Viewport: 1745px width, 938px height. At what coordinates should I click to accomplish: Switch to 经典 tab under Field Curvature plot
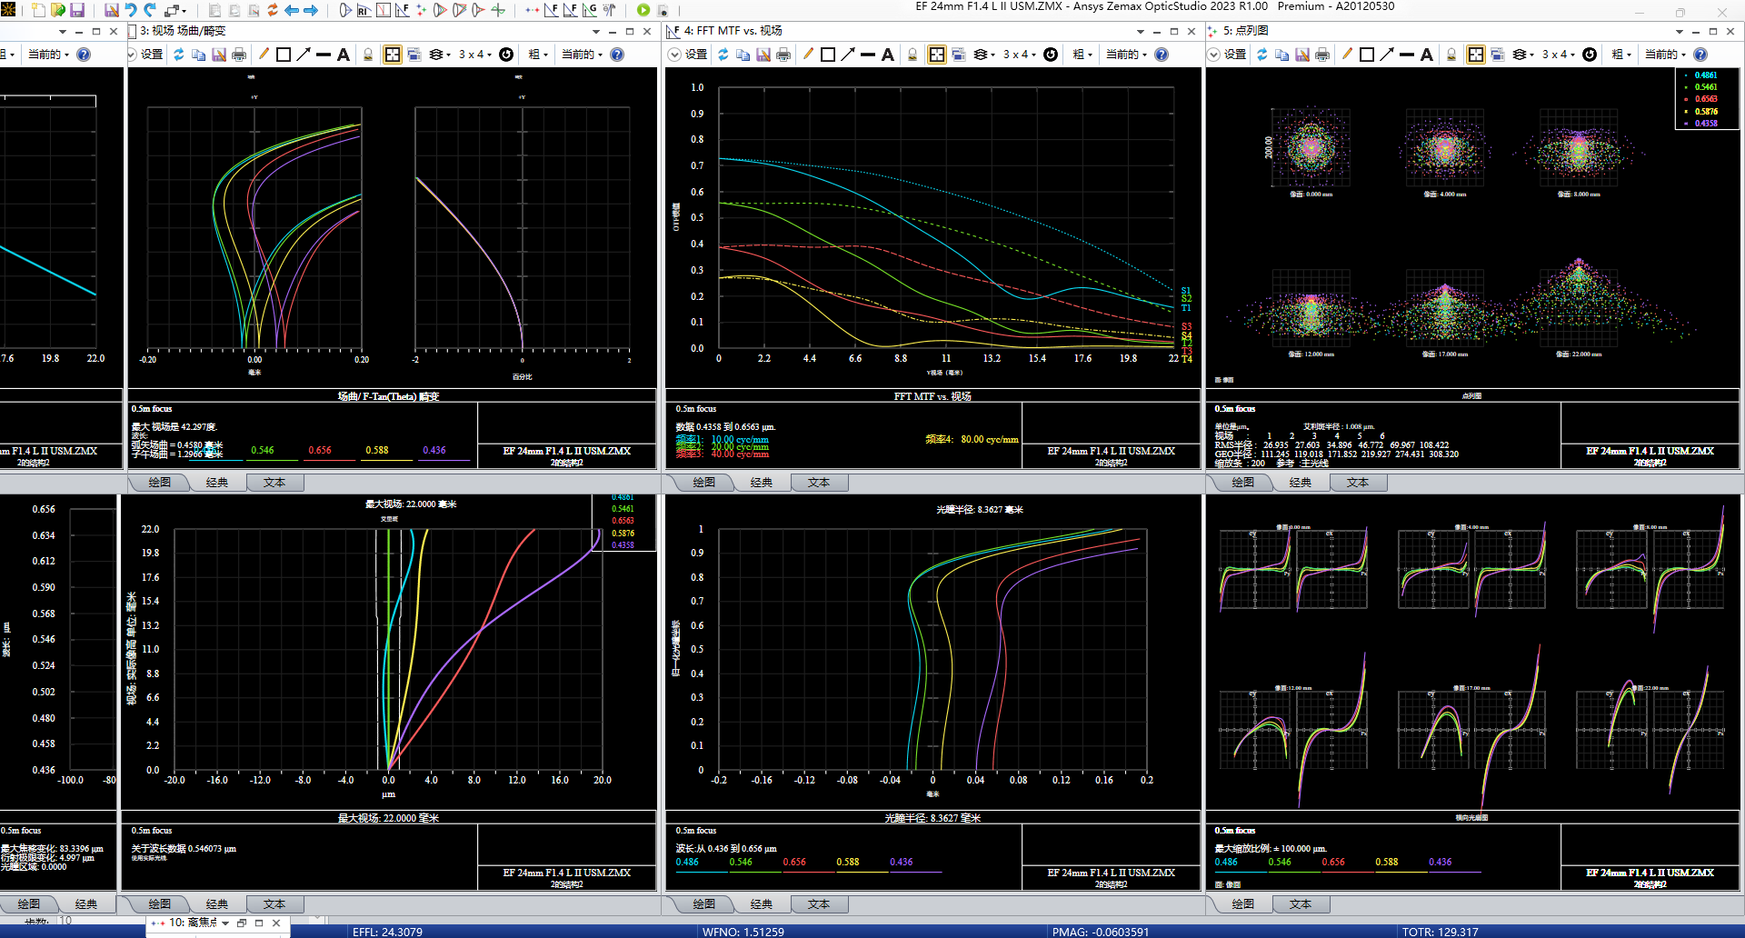click(217, 483)
